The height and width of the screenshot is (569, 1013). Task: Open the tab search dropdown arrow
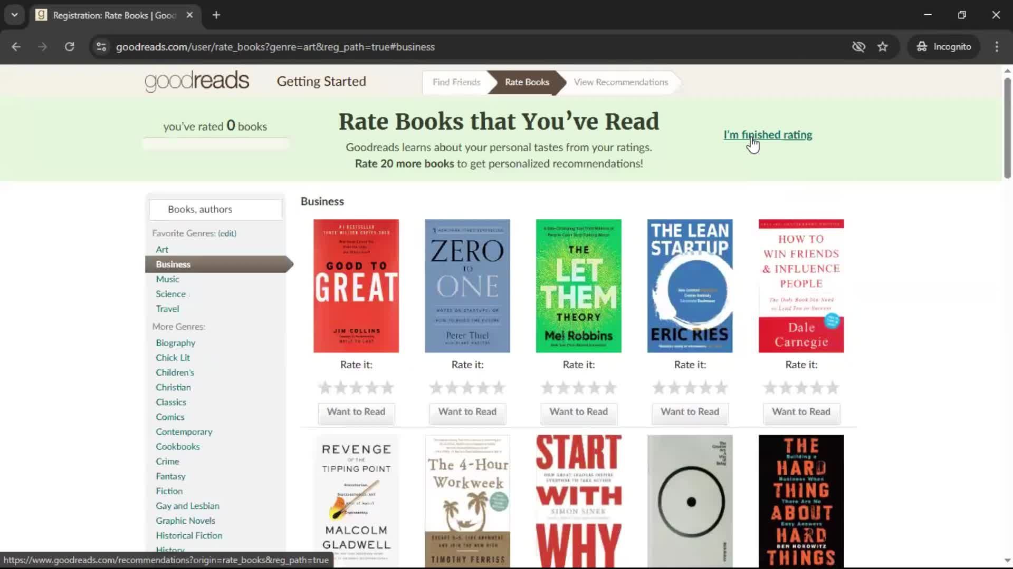15,15
